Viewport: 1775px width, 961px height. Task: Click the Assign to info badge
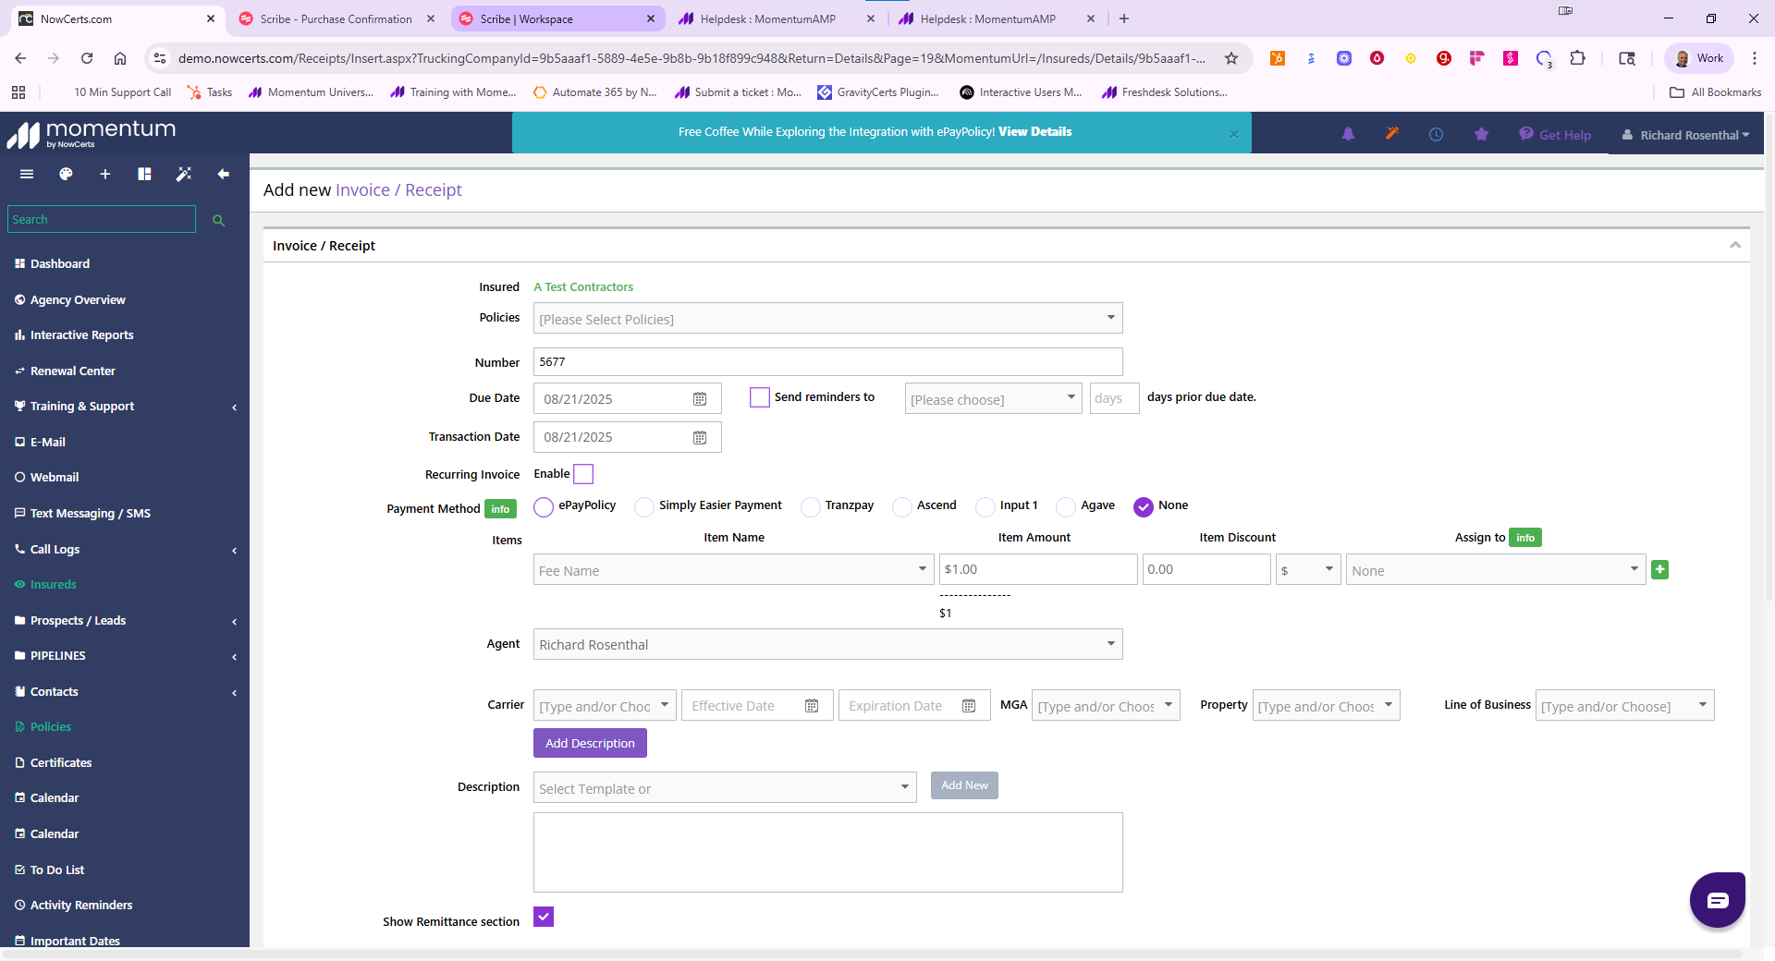point(1525,538)
